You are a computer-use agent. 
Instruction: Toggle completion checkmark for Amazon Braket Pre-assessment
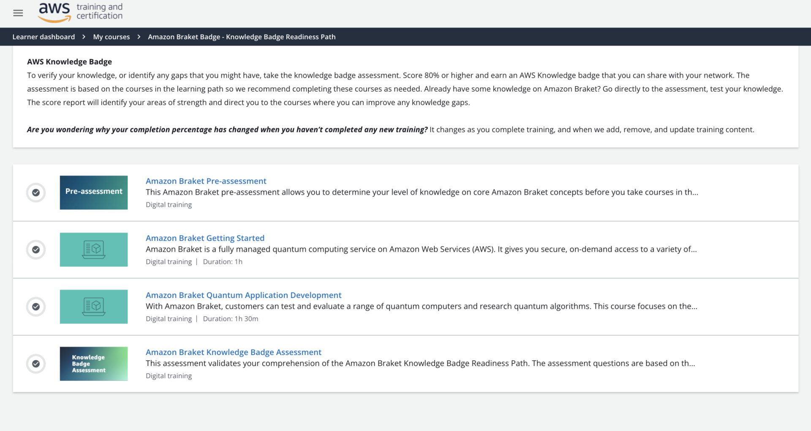tap(36, 192)
